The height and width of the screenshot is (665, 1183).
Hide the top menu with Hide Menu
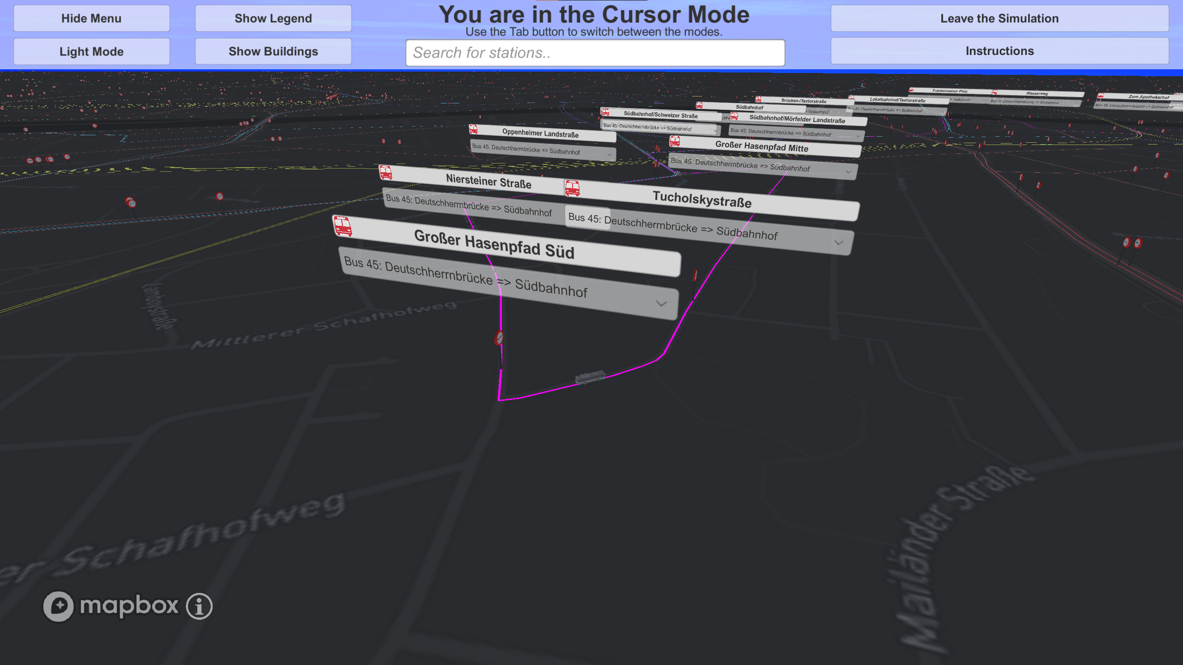pyautogui.click(x=91, y=18)
